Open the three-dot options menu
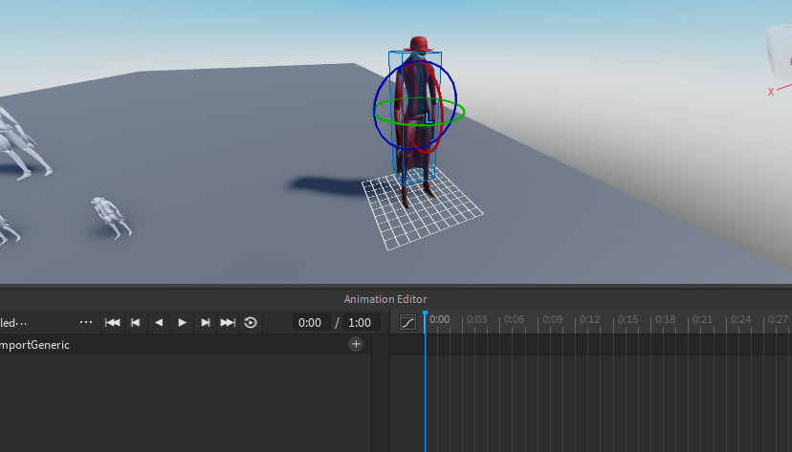The image size is (792, 452). click(x=86, y=322)
